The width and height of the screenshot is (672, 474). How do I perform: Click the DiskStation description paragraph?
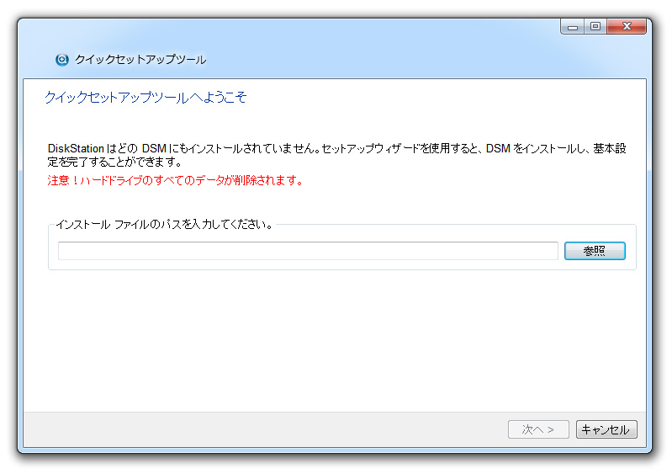point(337,155)
